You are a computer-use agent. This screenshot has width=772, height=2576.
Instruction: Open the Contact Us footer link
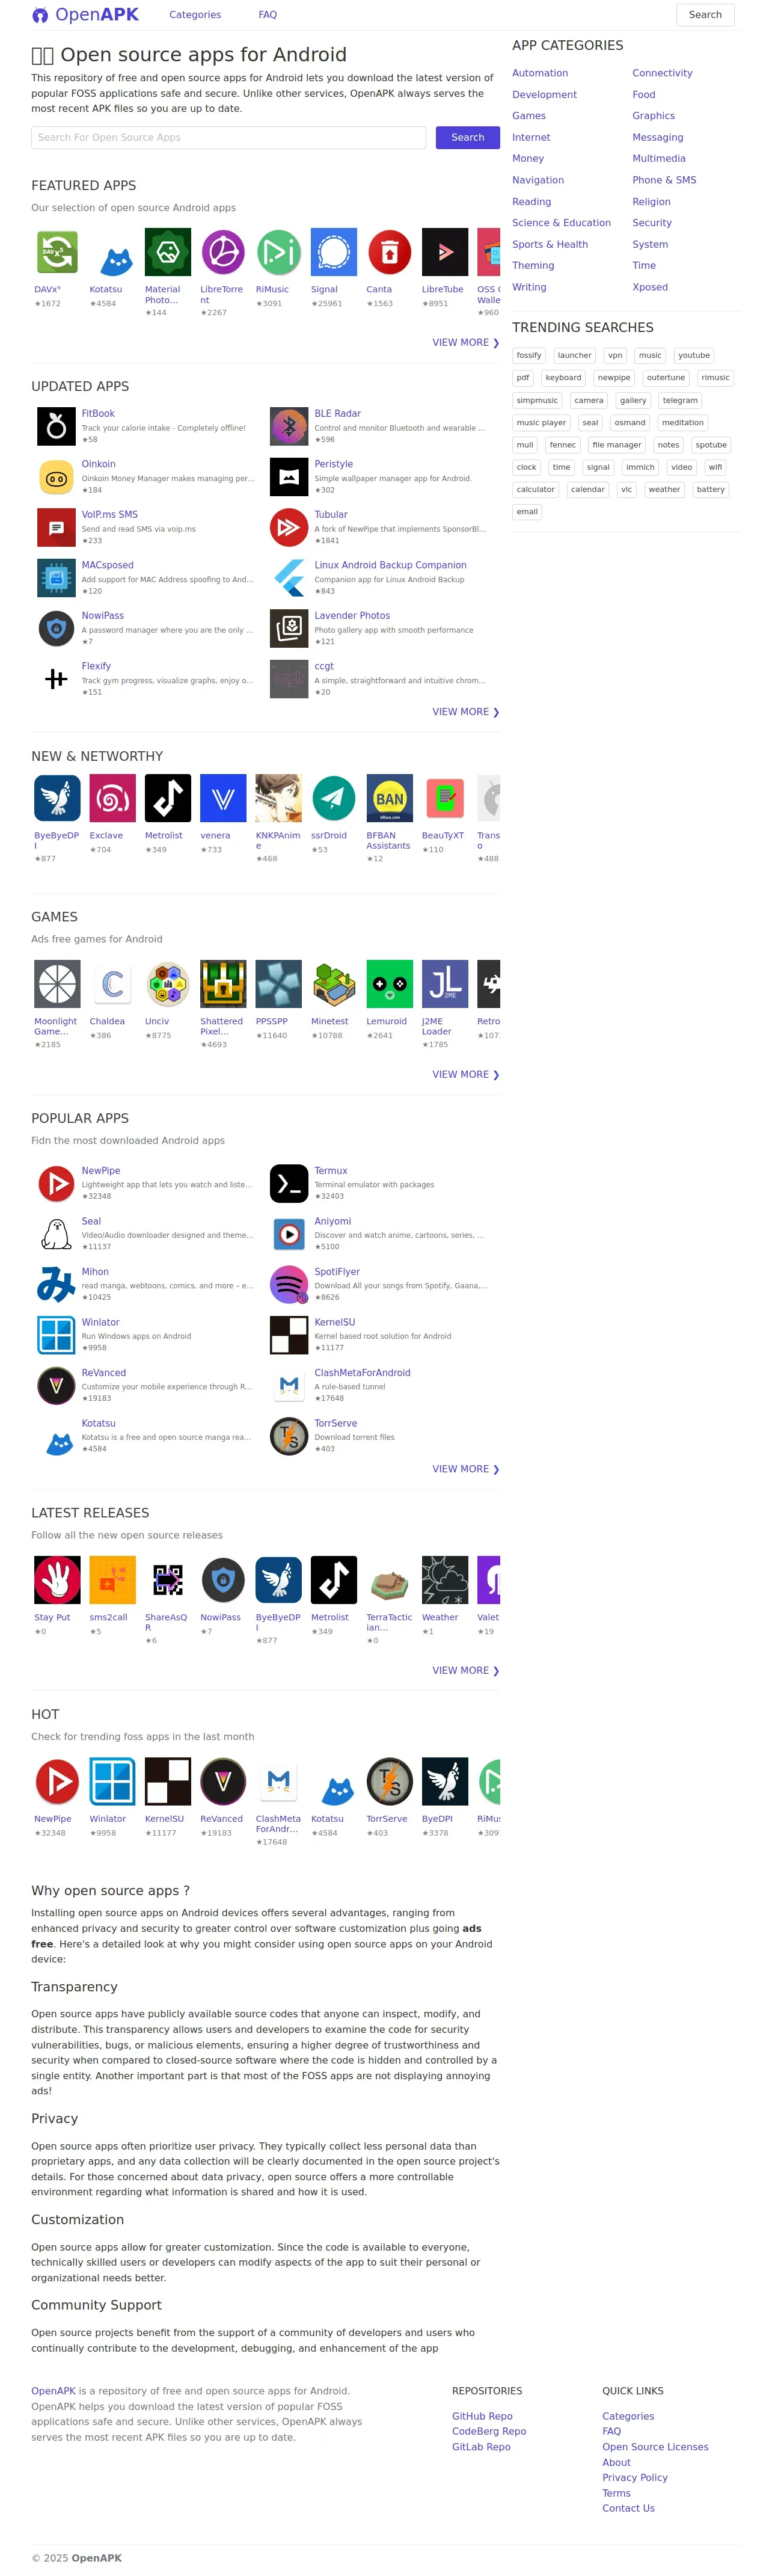(x=628, y=2508)
